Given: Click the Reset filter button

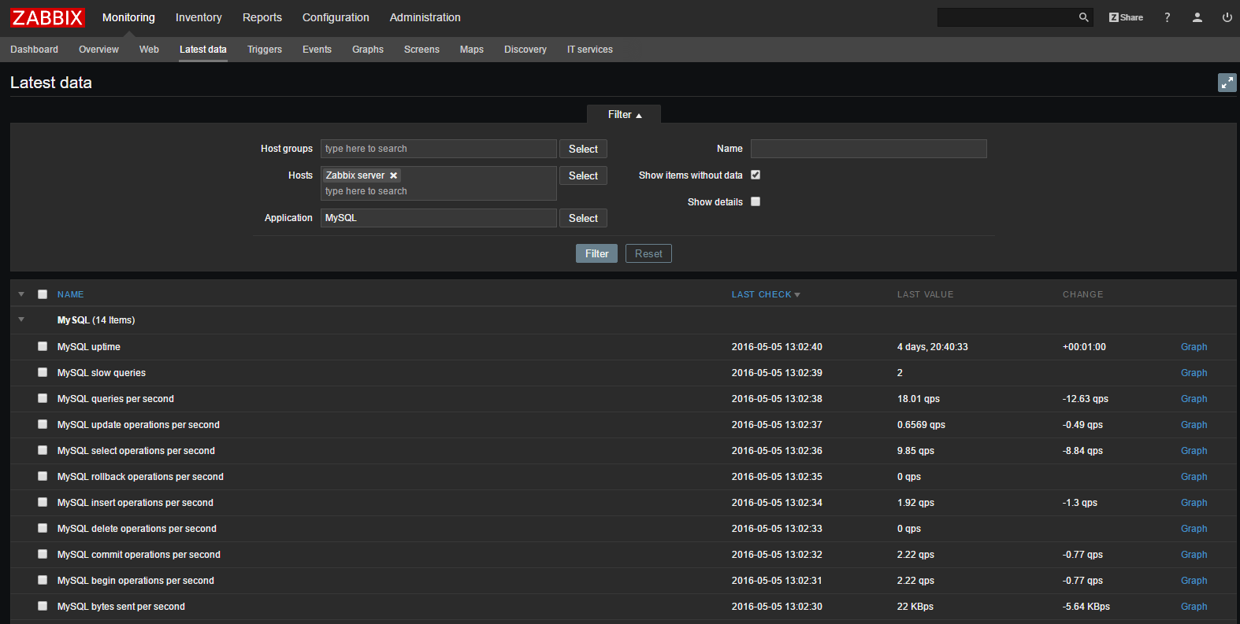Looking at the screenshot, I should 648,253.
